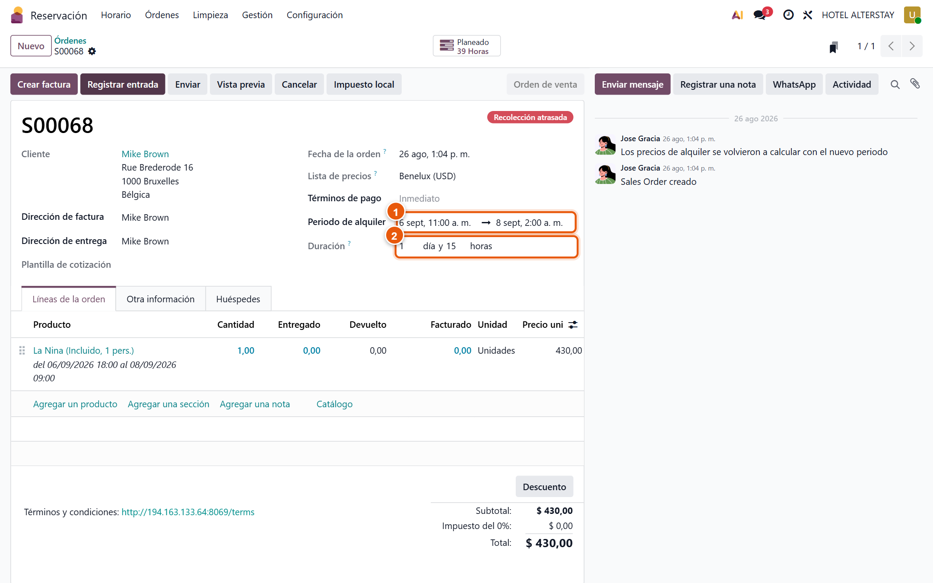Open Mike Brown customer link

click(145, 154)
